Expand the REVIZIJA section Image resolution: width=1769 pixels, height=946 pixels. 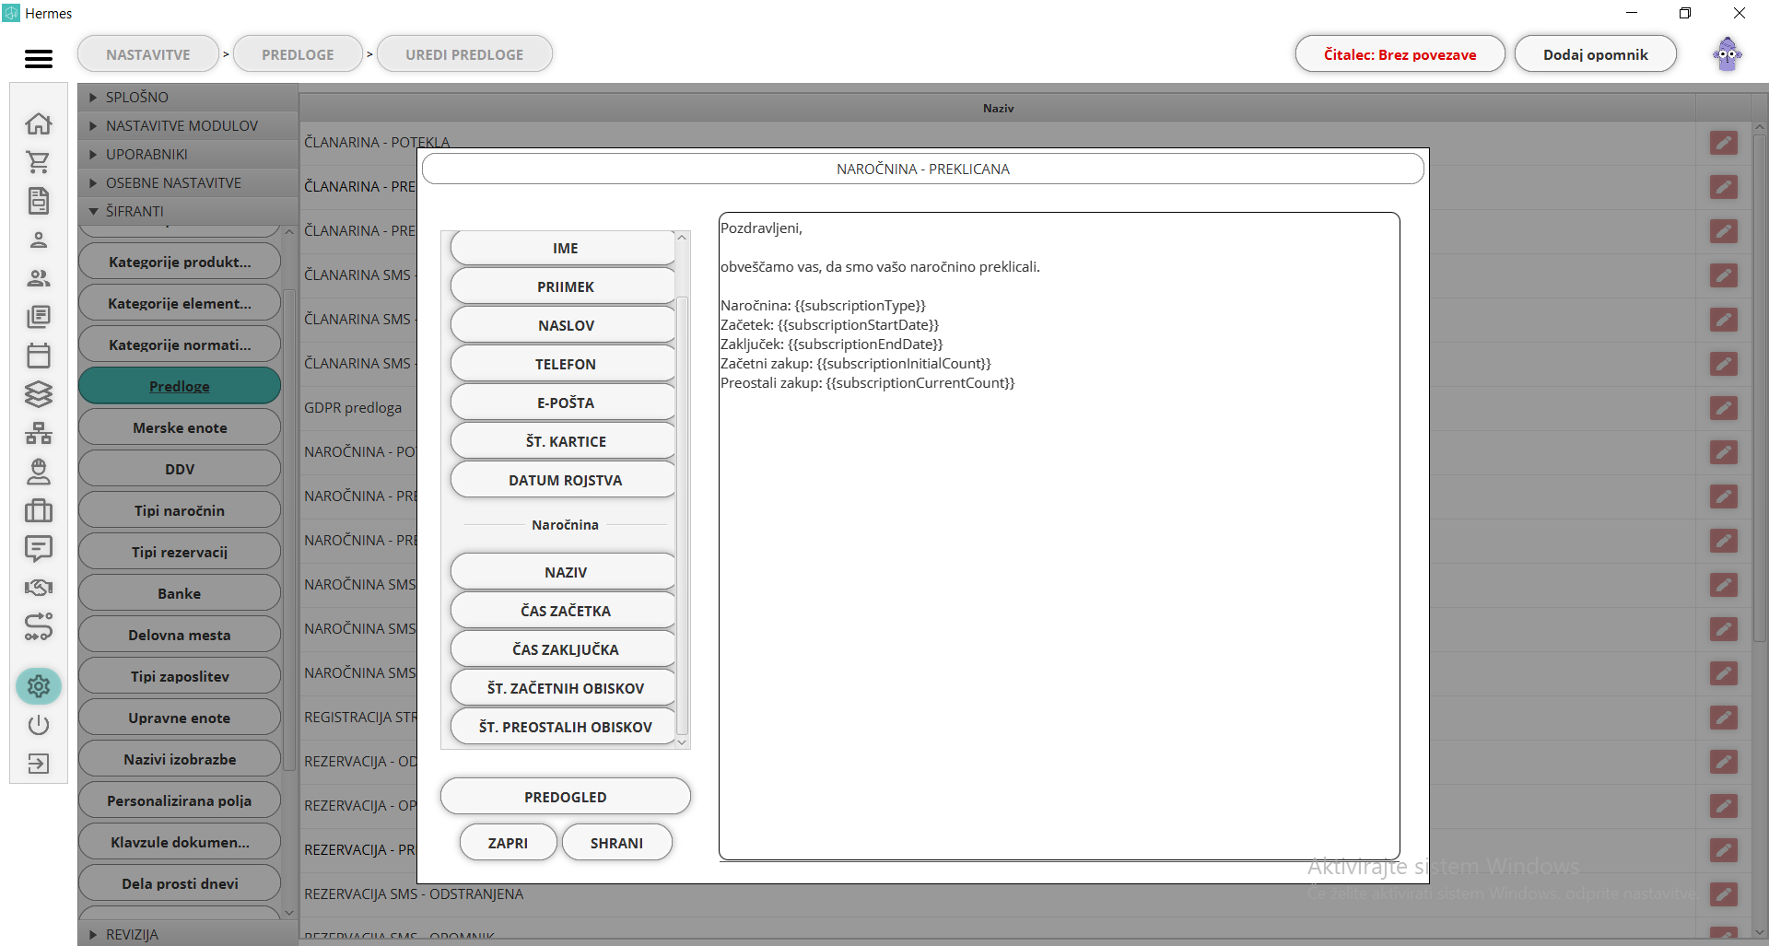[188, 934]
